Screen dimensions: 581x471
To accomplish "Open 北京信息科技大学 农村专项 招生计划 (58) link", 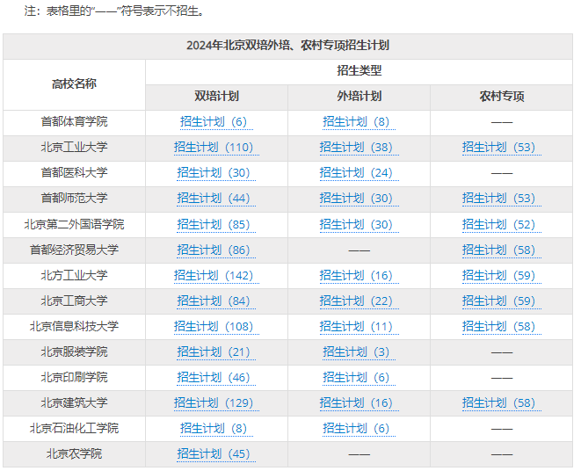I will 502,327.
